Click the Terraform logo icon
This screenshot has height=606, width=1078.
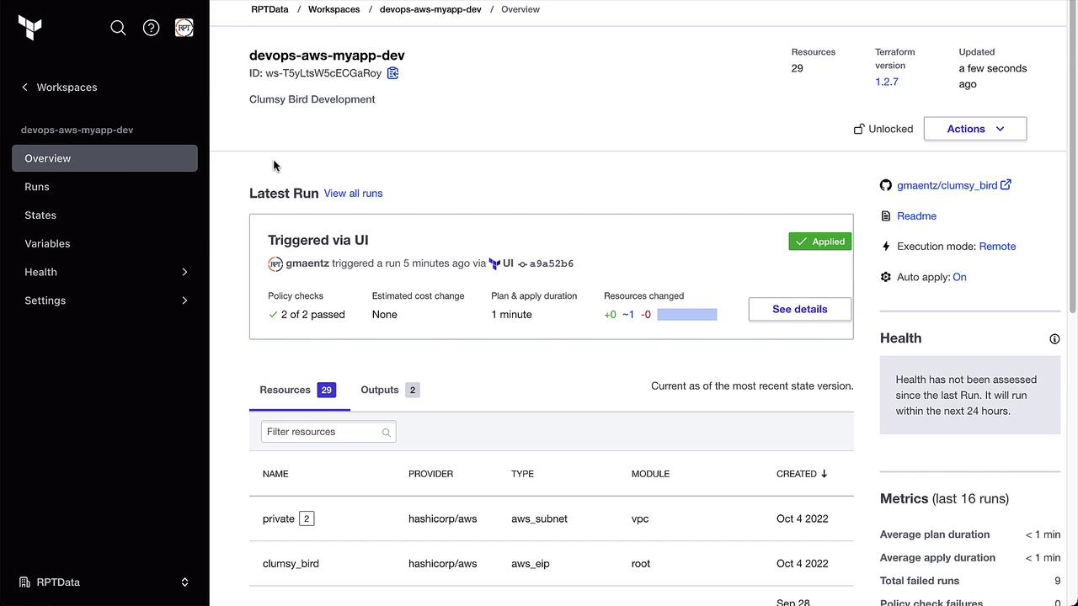click(29, 28)
